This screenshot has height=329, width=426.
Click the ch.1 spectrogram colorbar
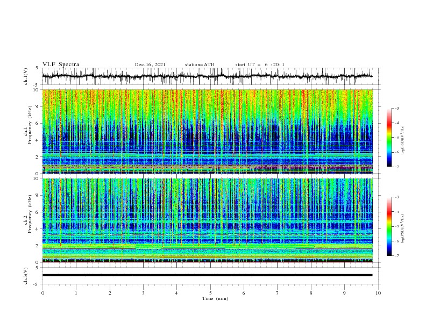tap(389, 137)
